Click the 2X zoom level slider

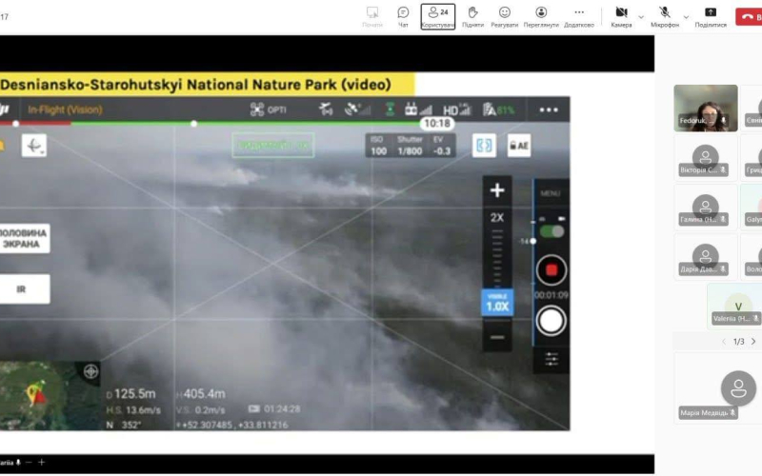[496, 218]
